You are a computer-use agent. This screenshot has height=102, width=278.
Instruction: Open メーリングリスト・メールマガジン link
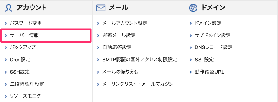pos(138,84)
